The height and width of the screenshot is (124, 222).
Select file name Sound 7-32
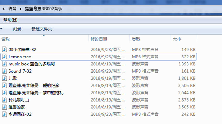click(x=20, y=71)
